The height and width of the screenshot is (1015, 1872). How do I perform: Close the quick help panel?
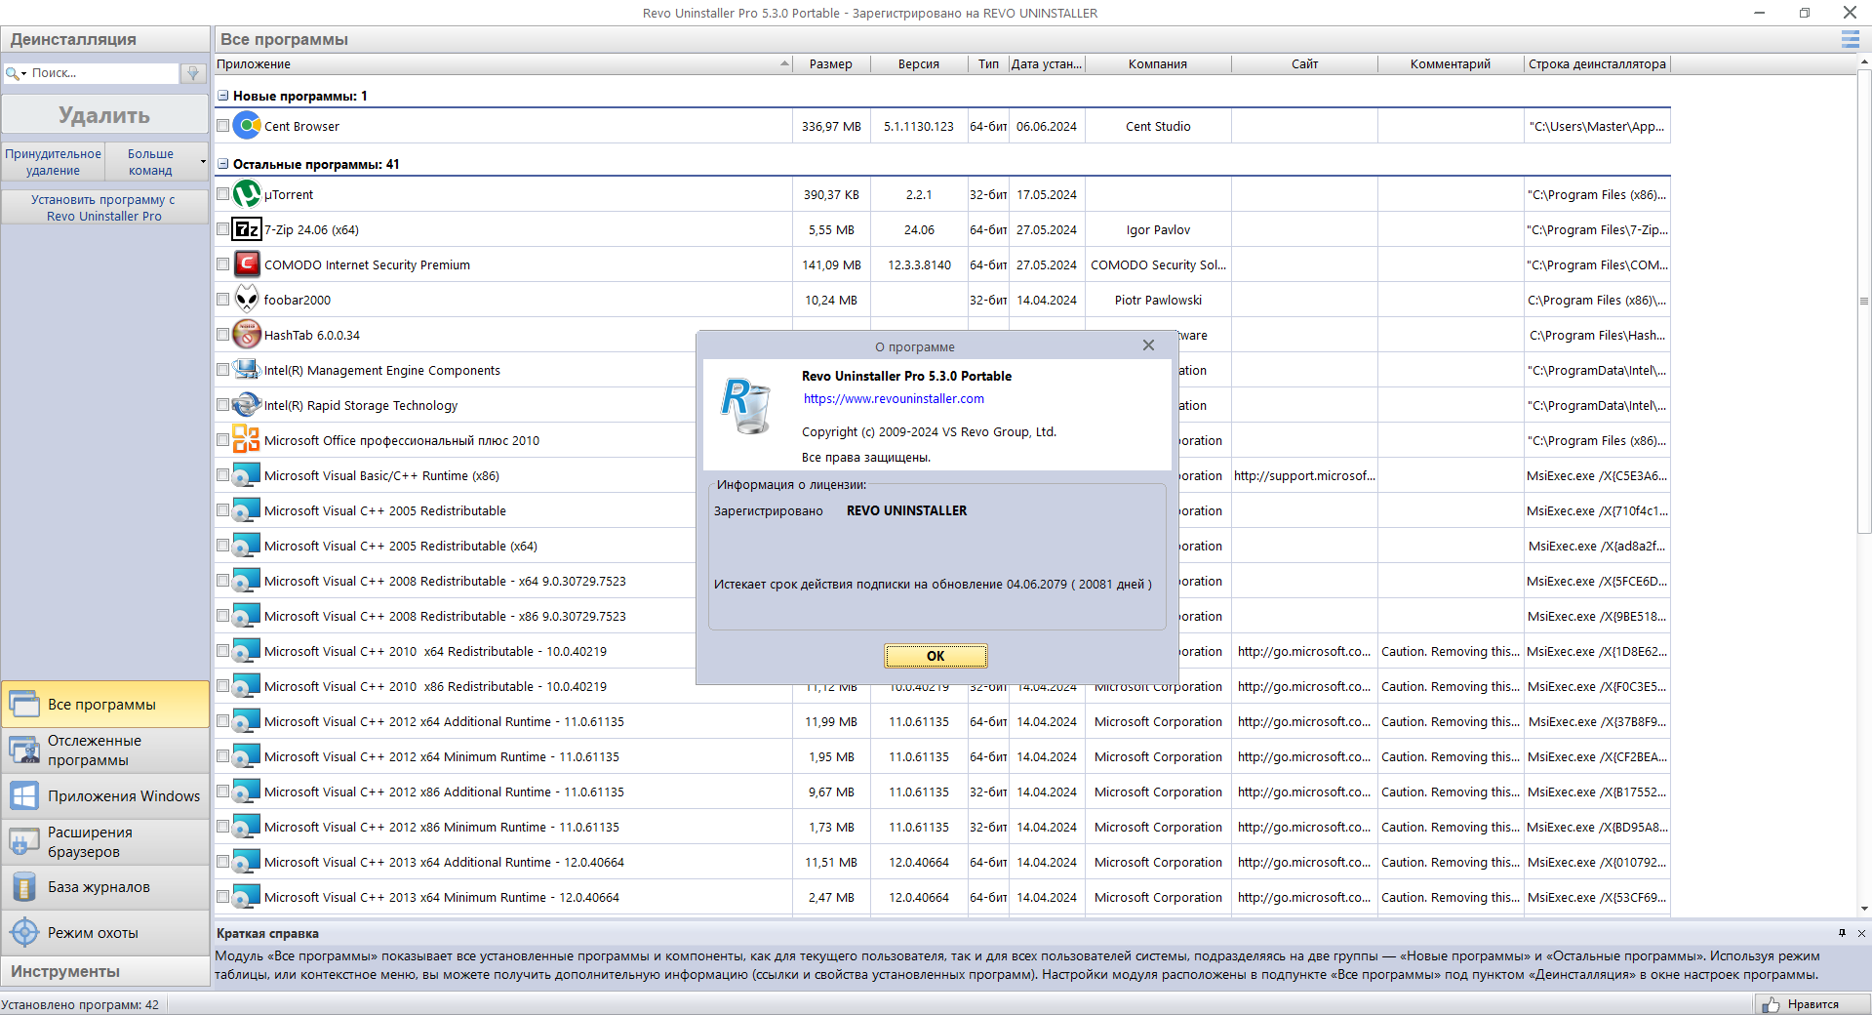1861,933
